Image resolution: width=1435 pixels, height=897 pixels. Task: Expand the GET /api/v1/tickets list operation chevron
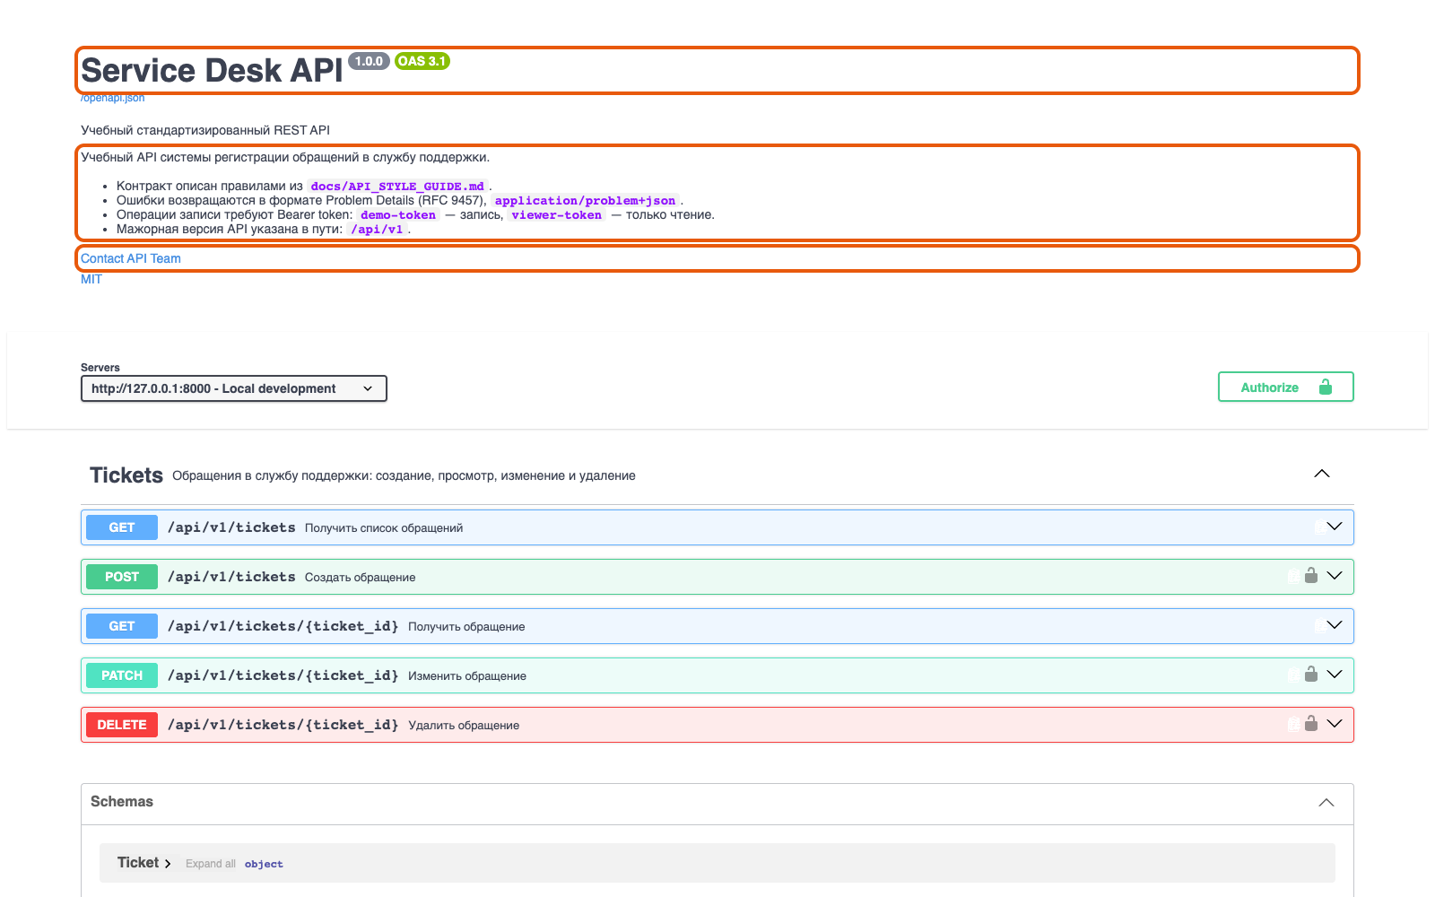(x=1335, y=527)
